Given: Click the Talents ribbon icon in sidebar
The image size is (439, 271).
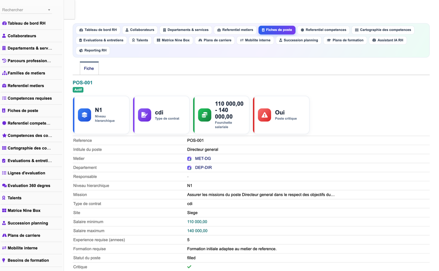Looking at the screenshot, I should tap(4, 198).
